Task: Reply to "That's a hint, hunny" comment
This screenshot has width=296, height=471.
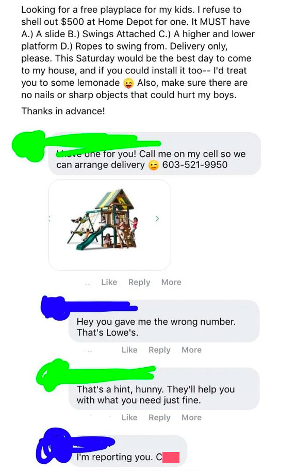Action: tap(159, 417)
